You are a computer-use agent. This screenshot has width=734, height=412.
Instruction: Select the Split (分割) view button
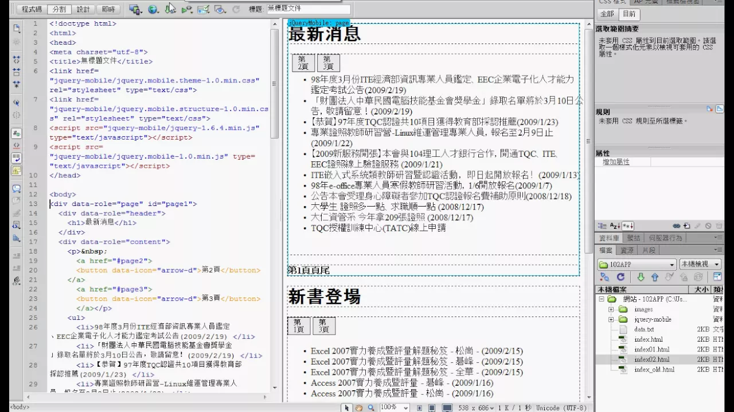click(x=59, y=9)
